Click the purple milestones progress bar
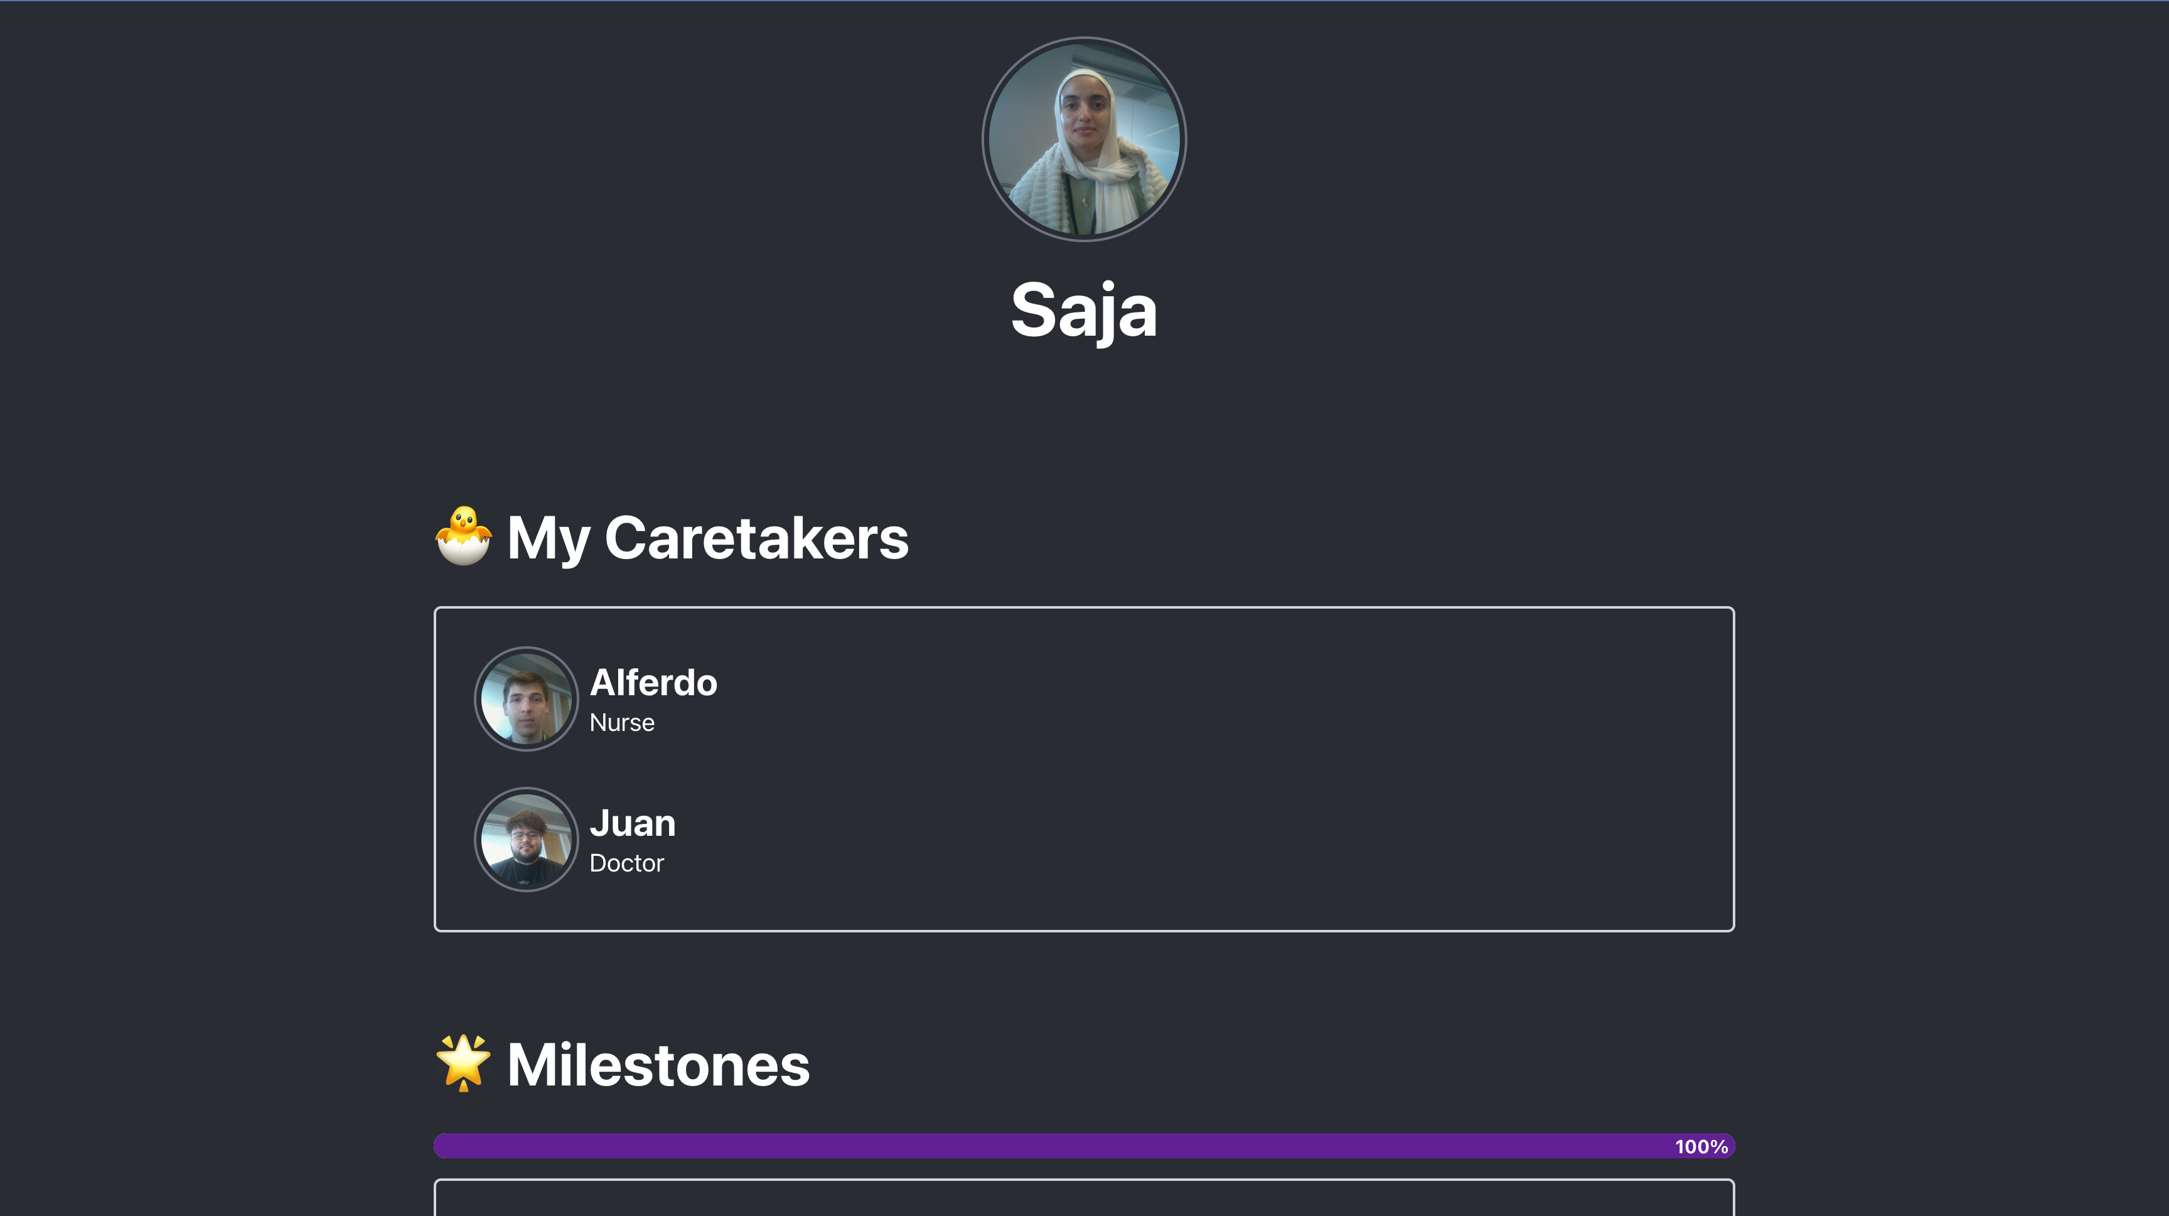Image resolution: width=2169 pixels, height=1216 pixels. [1084, 1146]
